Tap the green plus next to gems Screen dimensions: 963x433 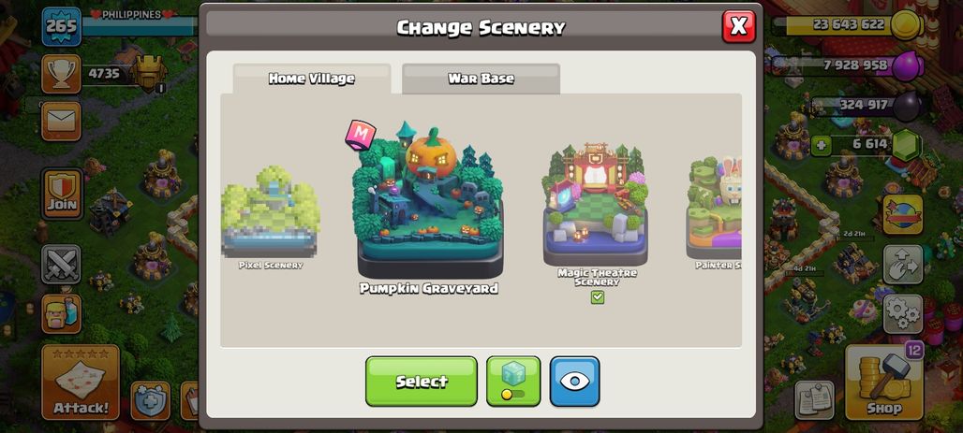[x=820, y=147]
